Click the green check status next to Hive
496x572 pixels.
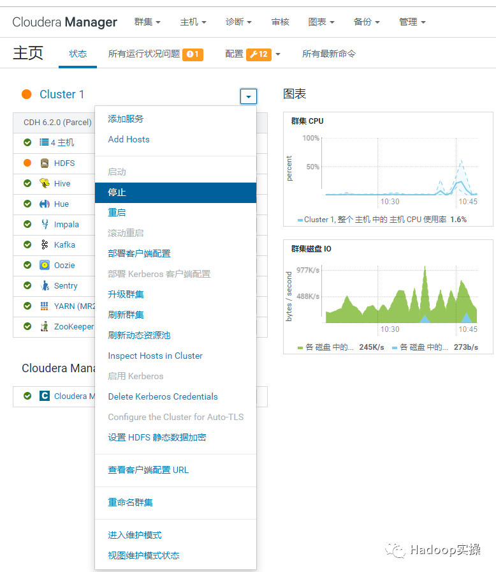pyautogui.click(x=27, y=183)
